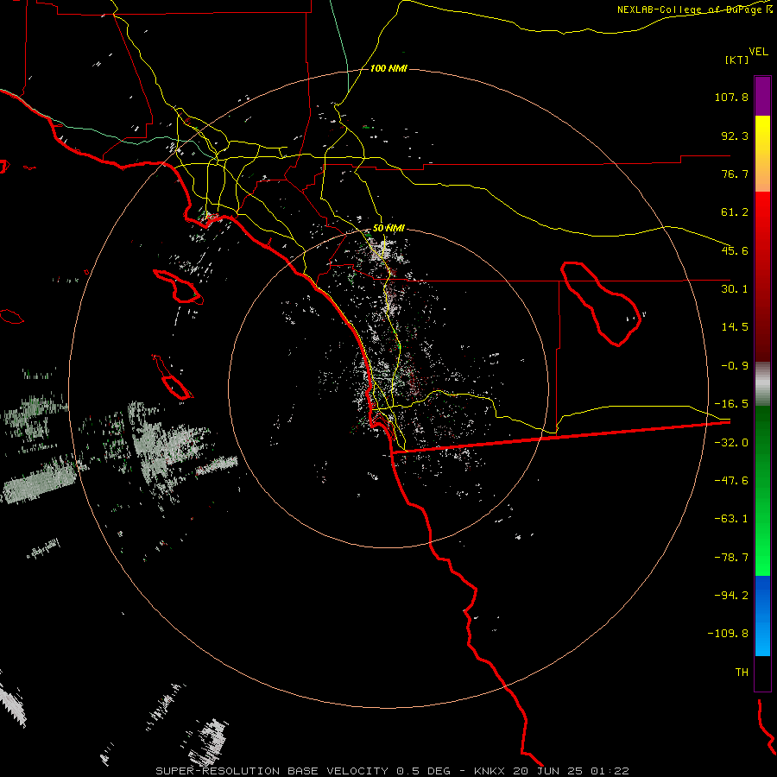Click the TH legend label
Screen dimensions: 777x777
pyautogui.click(x=742, y=673)
